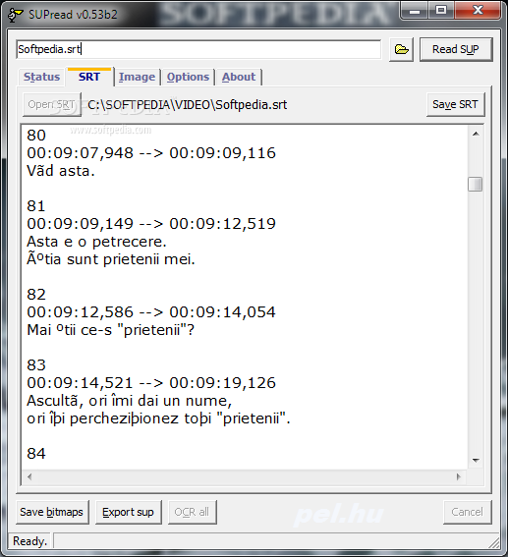Image resolution: width=508 pixels, height=557 pixels.
Task: Click the Read SUP button
Action: pos(456,49)
